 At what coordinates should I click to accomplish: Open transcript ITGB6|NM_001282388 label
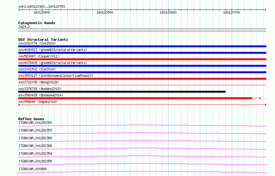35,146
